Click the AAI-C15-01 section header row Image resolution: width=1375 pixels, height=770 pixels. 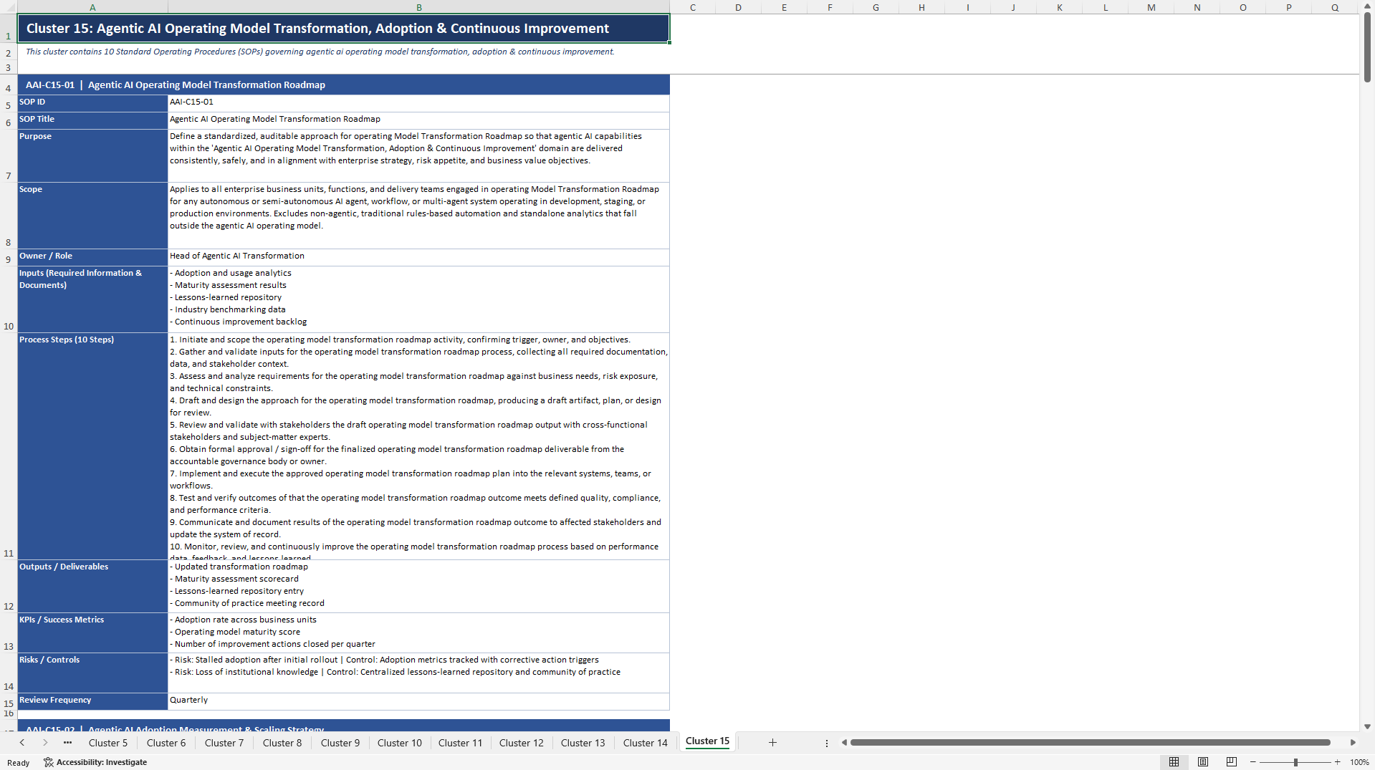(343, 85)
